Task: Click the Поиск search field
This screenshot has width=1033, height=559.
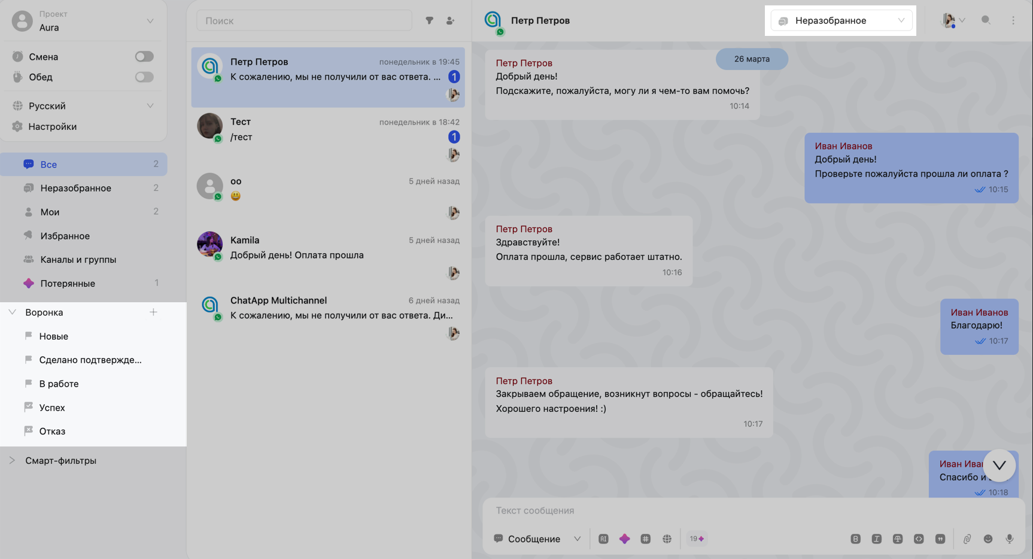Action: point(304,20)
